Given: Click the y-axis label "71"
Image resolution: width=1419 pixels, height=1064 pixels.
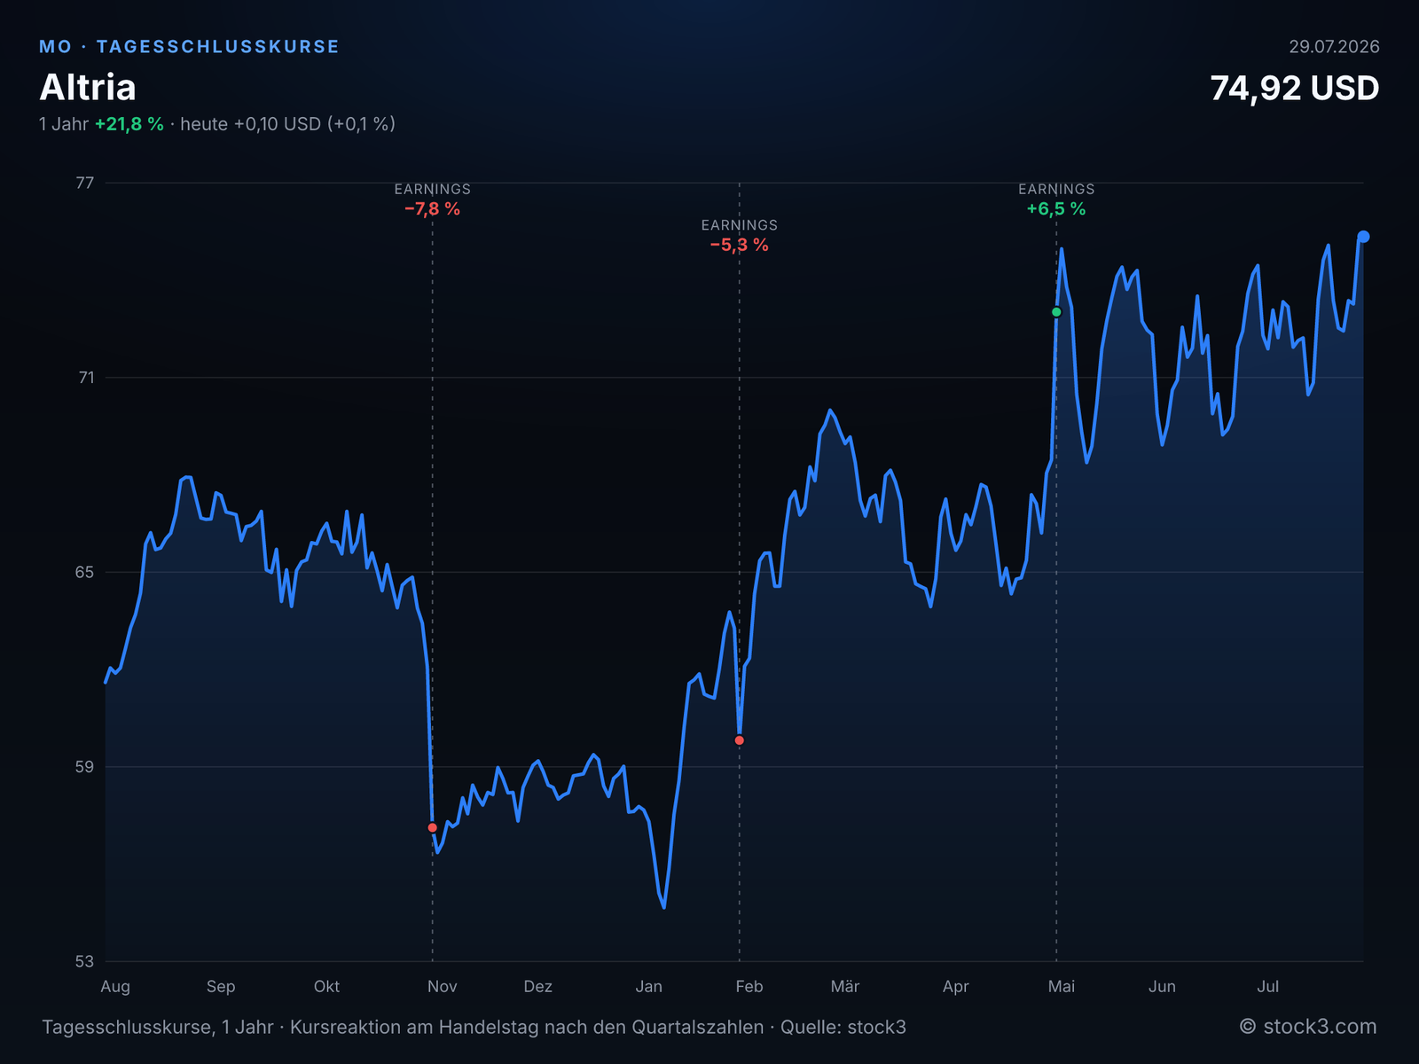Looking at the screenshot, I should [x=85, y=378].
